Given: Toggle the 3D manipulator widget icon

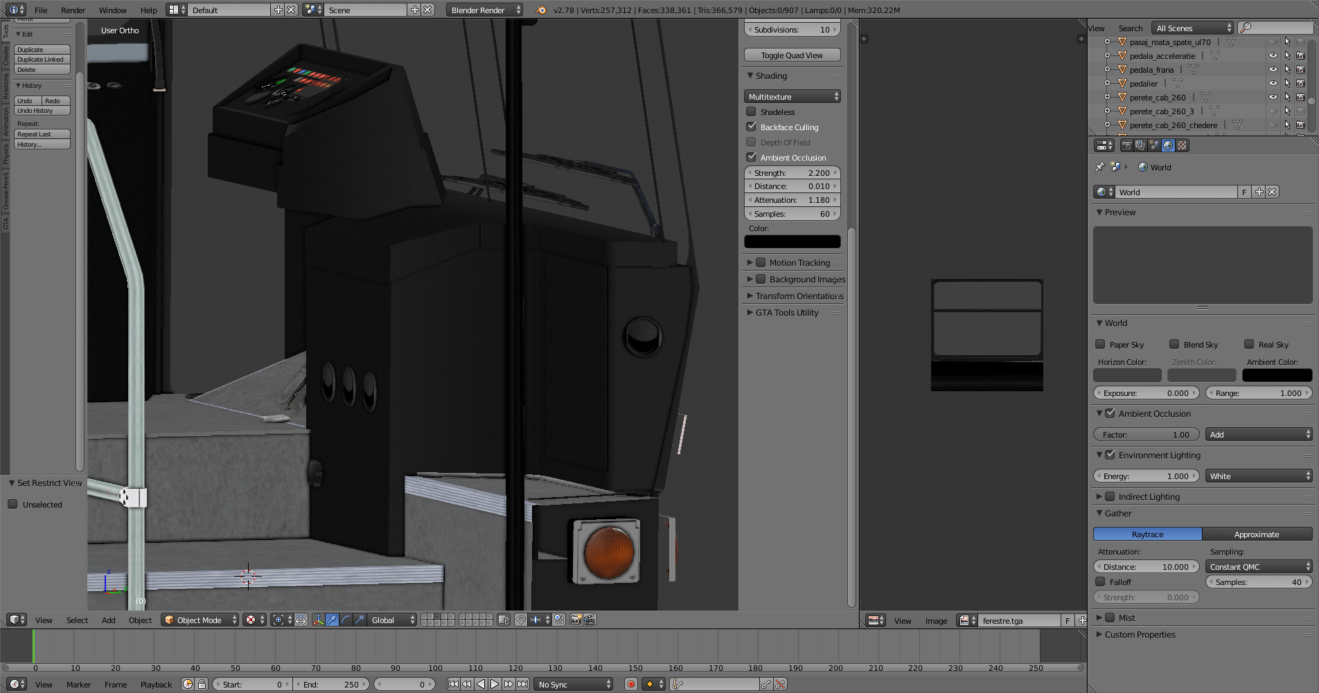Looking at the screenshot, I should tap(318, 620).
